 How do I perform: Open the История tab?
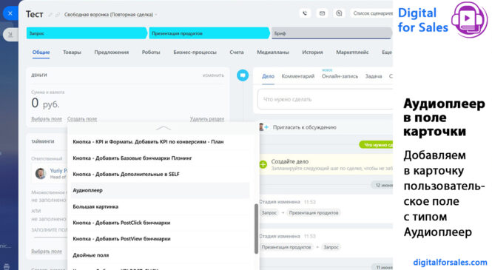pyautogui.click(x=312, y=53)
